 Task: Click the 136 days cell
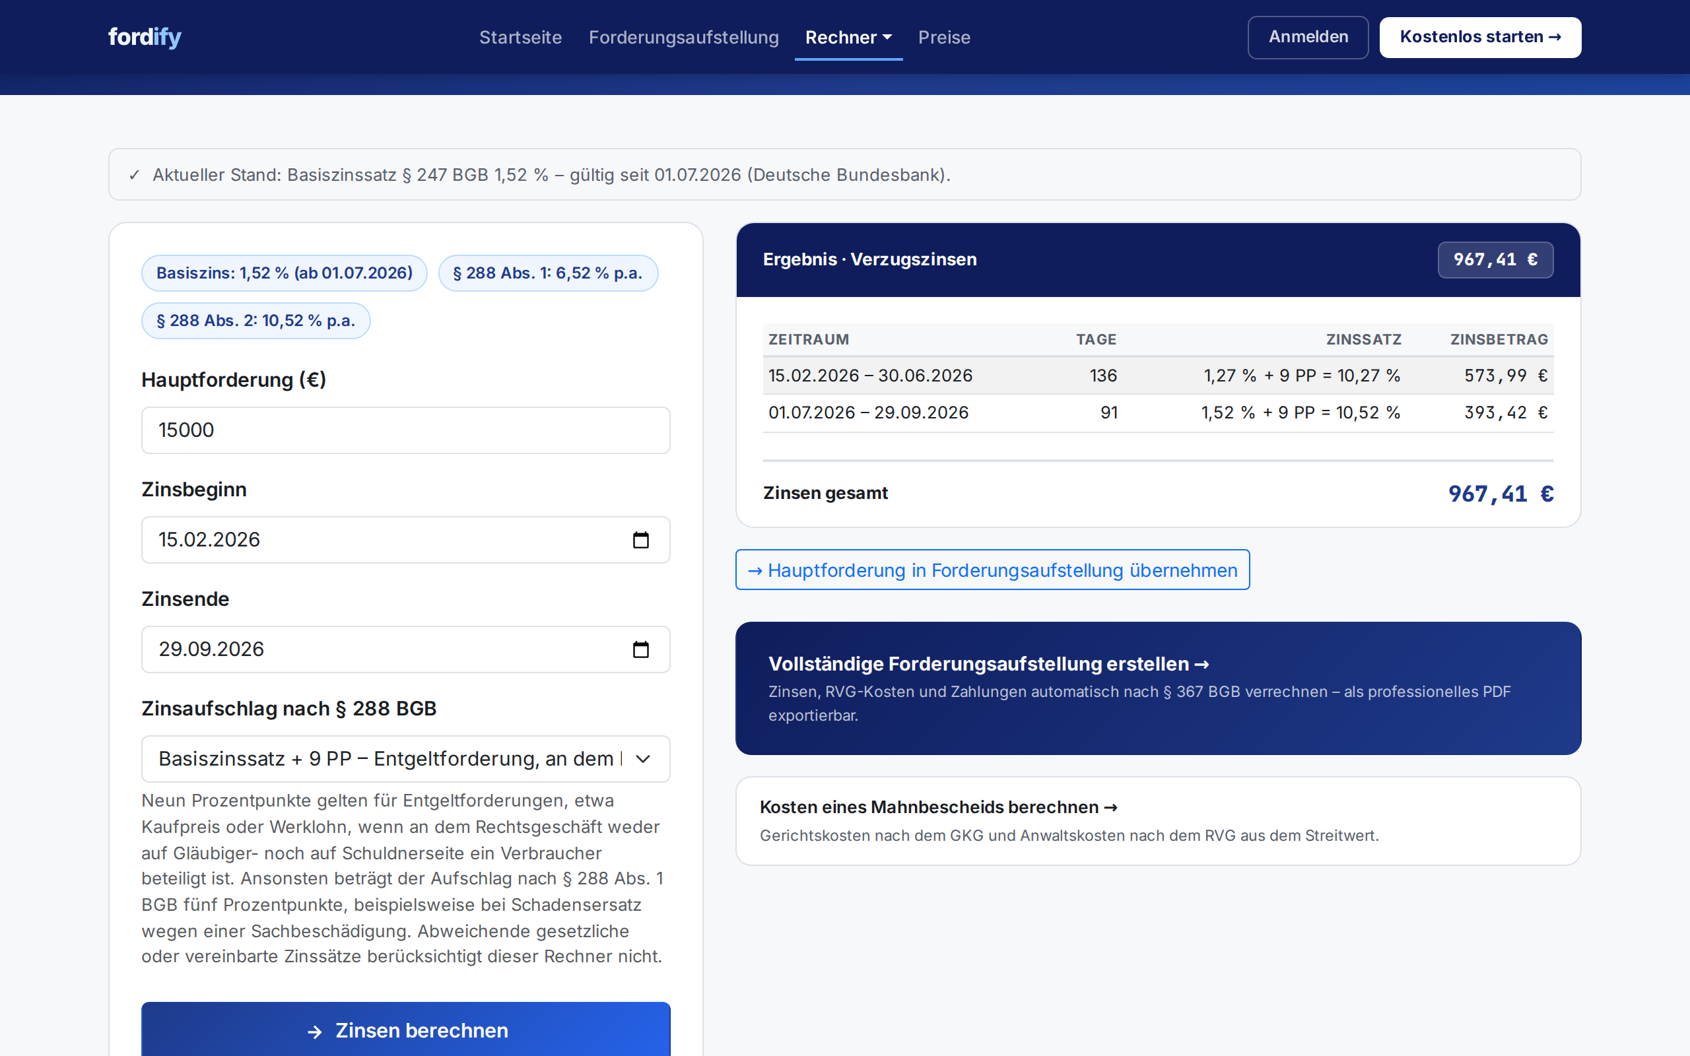tap(1103, 376)
